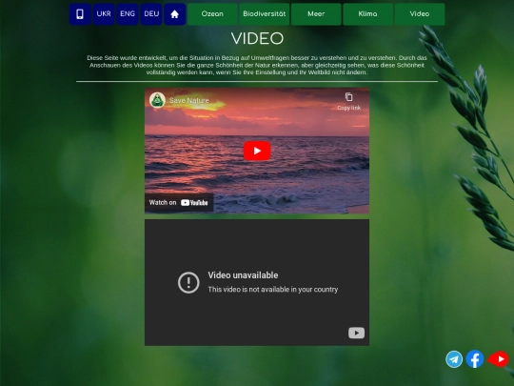Screen dimensions: 514x386
Task: Open the Facebook social link
Action: click(x=475, y=359)
